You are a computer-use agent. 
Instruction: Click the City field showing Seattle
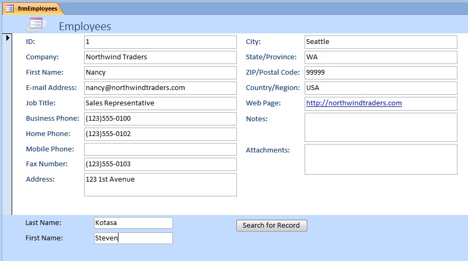(381, 42)
